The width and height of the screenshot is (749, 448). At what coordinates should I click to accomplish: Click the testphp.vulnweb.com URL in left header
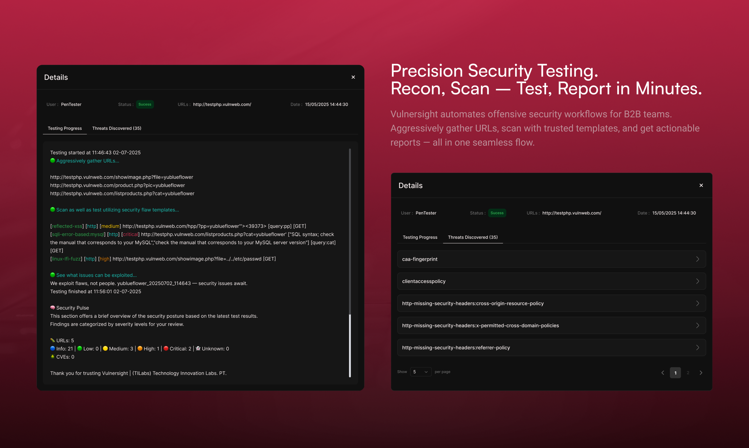pyautogui.click(x=222, y=104)
